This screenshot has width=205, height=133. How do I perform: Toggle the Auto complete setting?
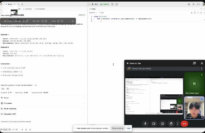pyautogui.click(x=102, y=13)
